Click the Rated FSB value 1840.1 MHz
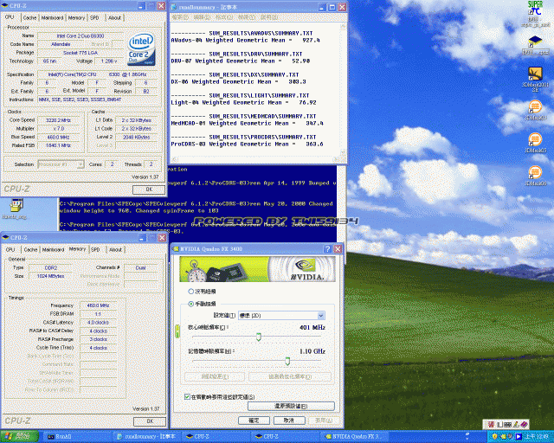This screenshot has width=554, height=443. coord(58,145)
